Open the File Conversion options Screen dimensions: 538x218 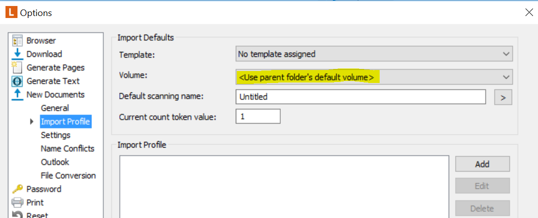point(68,176)
